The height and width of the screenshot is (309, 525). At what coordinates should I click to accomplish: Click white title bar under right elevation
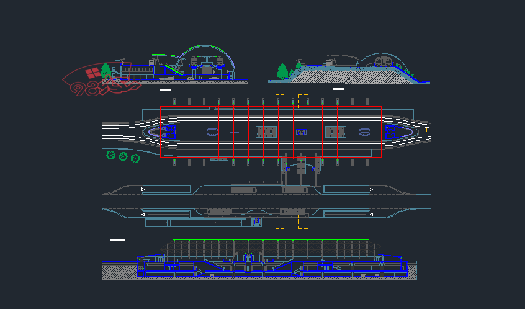[338, 89]
